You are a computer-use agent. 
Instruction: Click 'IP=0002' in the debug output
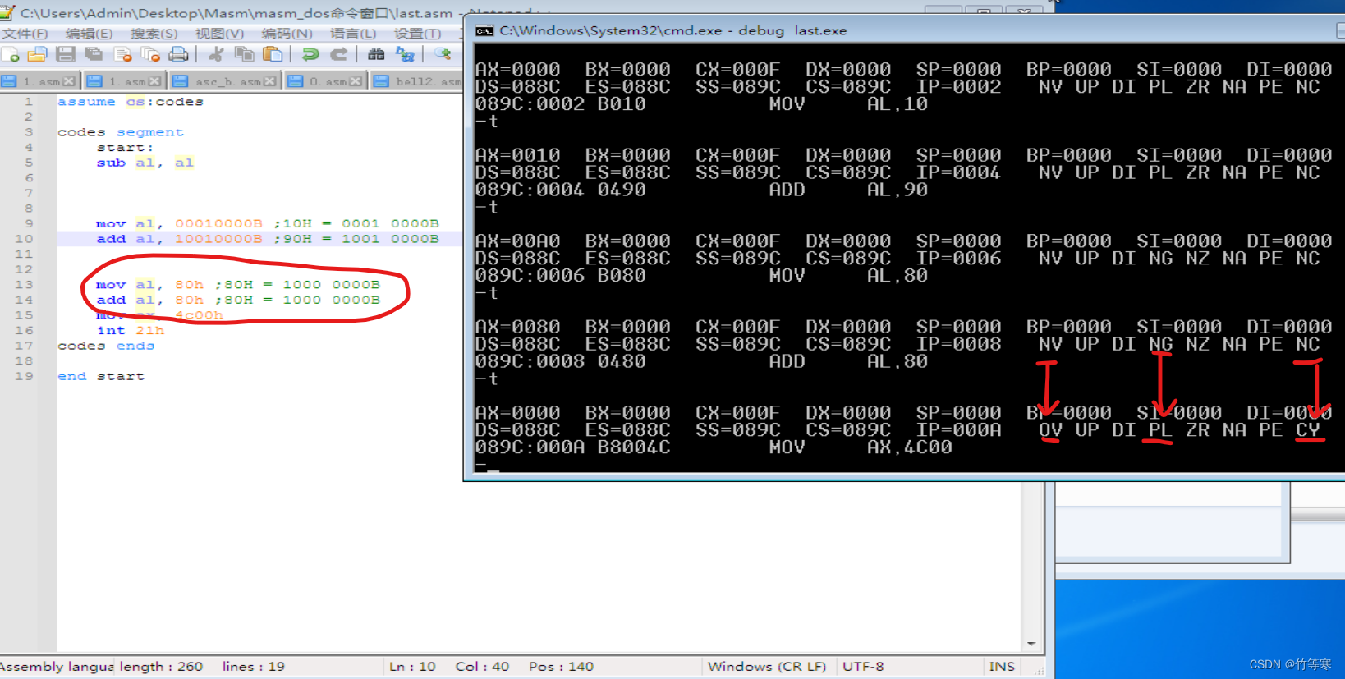point(958,87)
